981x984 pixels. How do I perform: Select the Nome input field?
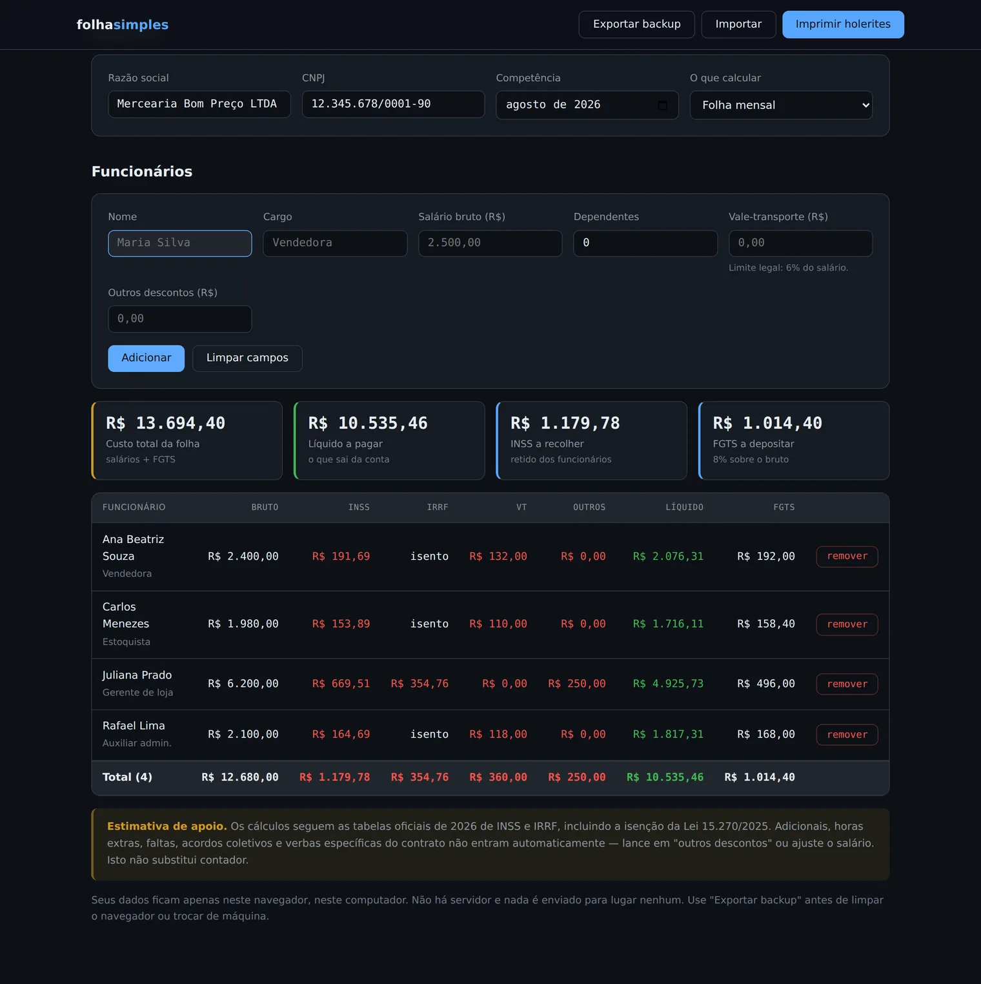180,243
